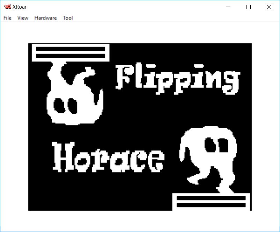Click the upright walking Horace character sprite
Image resolution: width=280 pixels, height=232 pixels.
tap(209, 157)
